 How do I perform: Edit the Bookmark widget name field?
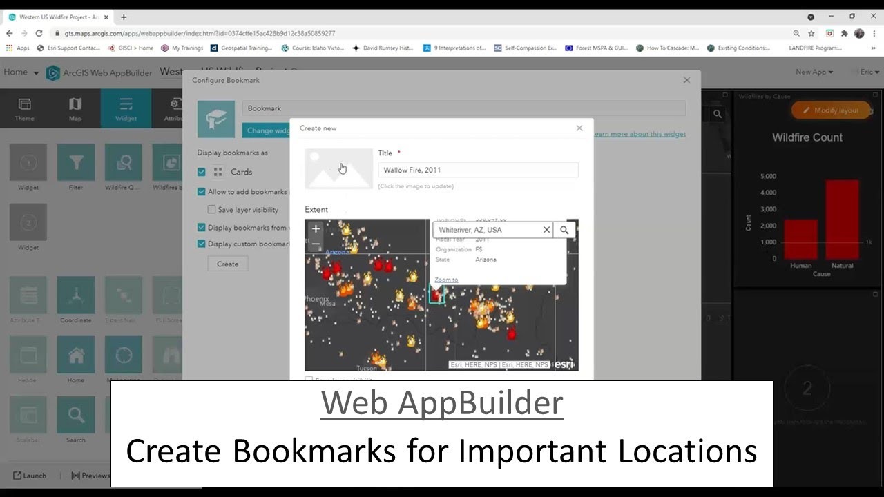pyautogui.click(x=463, y=108)
